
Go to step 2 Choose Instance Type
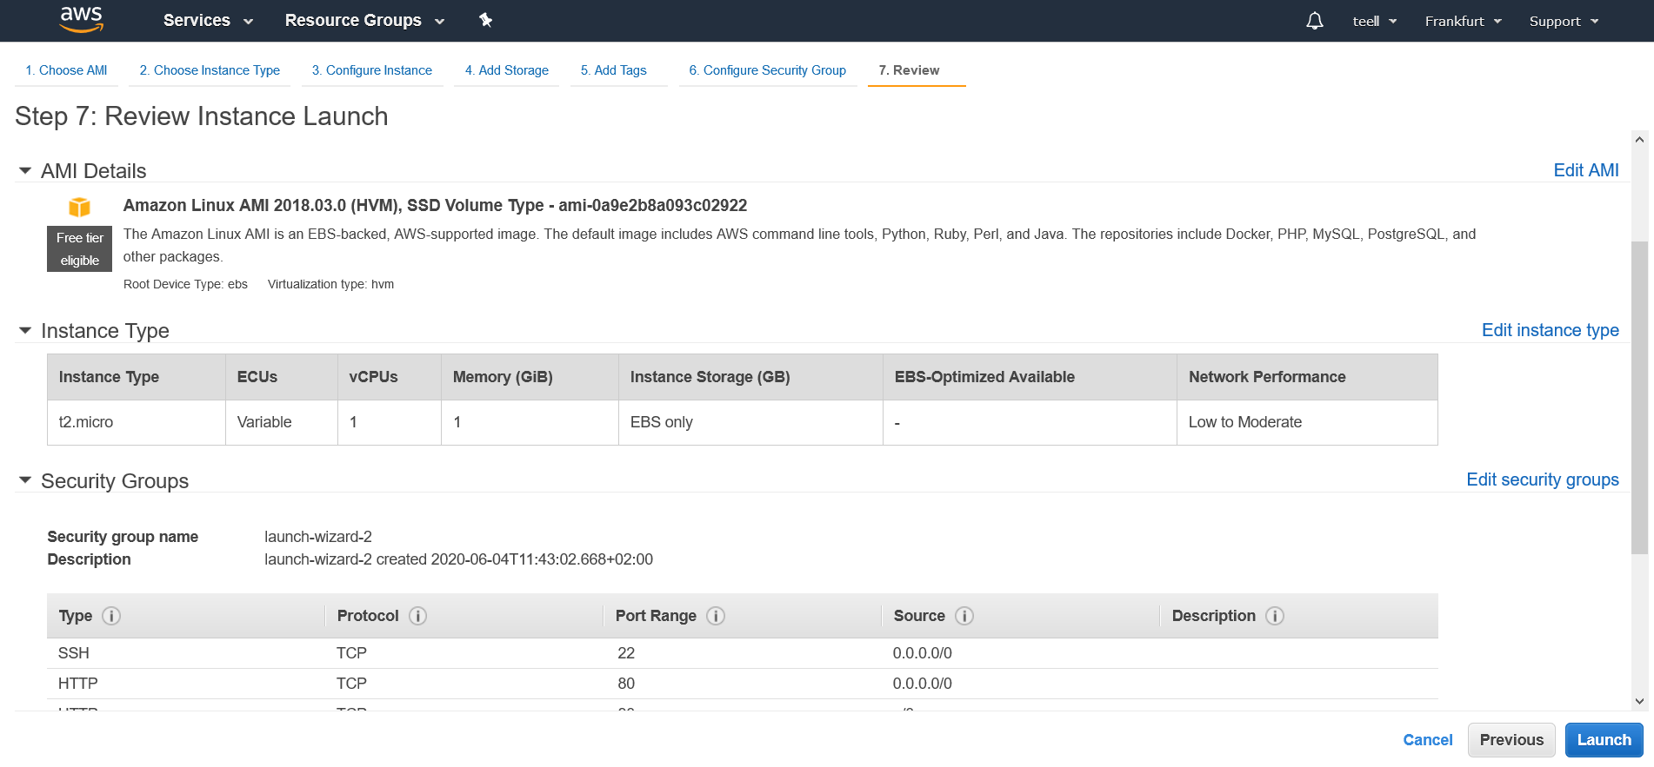point(210,70)
